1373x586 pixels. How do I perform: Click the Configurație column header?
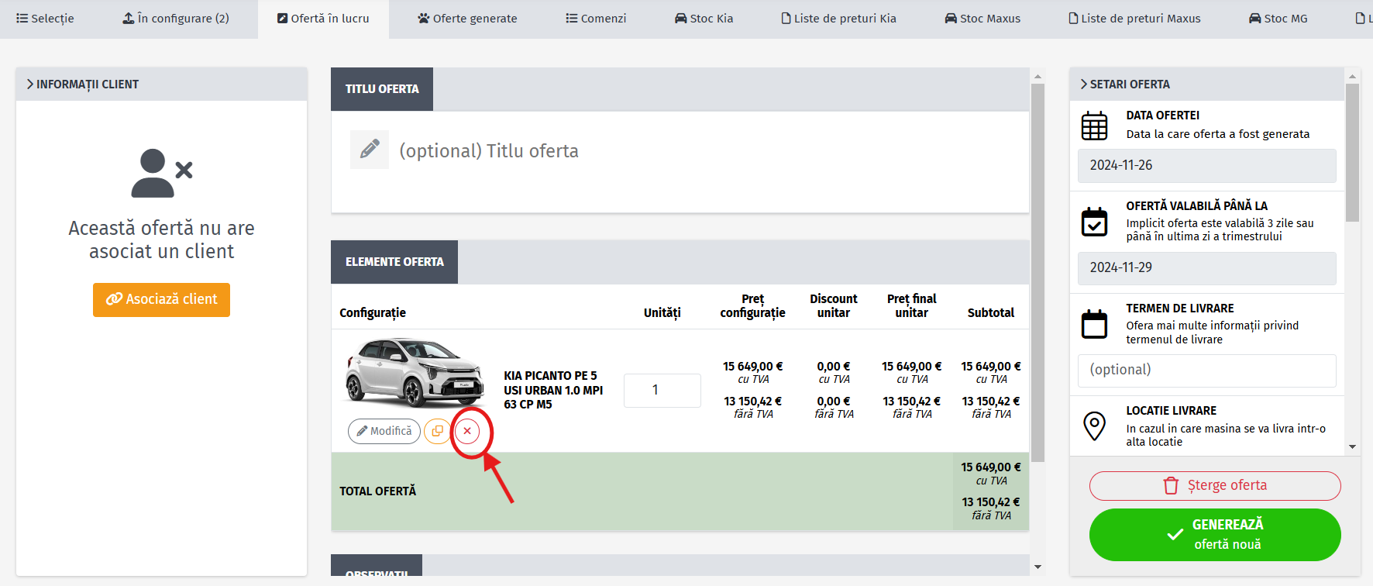pos(373,313)
